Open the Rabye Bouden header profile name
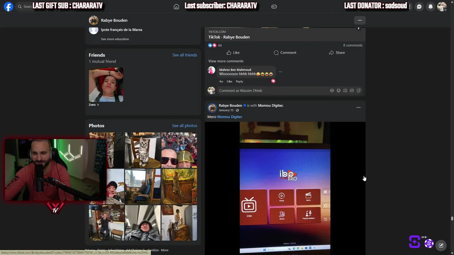The height and width of the screenshot is (255, 454). tap(114, 20)
